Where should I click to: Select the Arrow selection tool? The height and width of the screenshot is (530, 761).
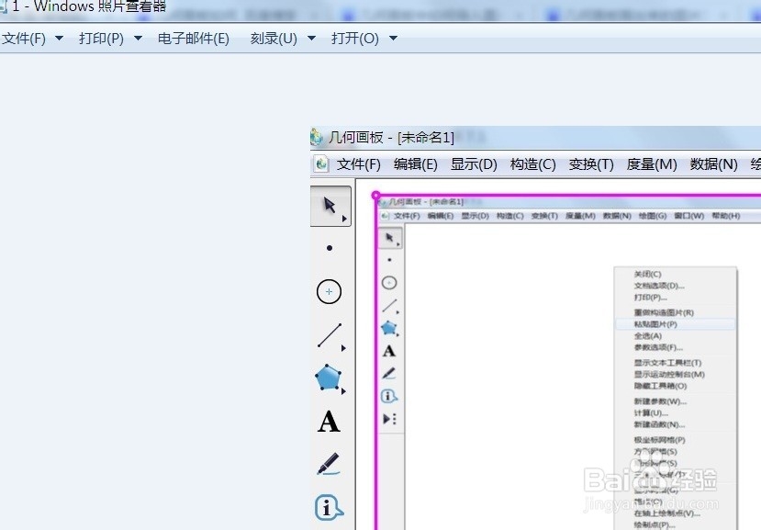(329, 206)
